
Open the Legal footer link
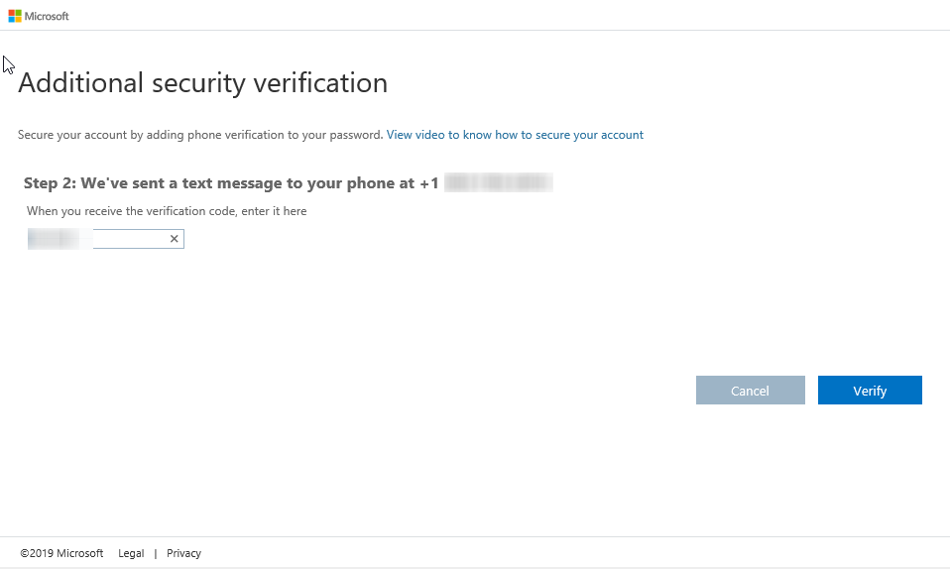(x=131, y=553)
